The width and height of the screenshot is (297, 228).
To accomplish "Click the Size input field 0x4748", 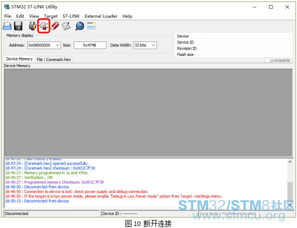I will pyautogui.click(x=90, y=45).
